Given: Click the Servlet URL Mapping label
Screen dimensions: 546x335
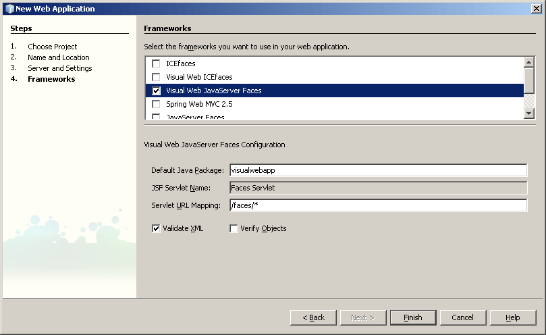Looking at the screenshot, I should point(186,205).
